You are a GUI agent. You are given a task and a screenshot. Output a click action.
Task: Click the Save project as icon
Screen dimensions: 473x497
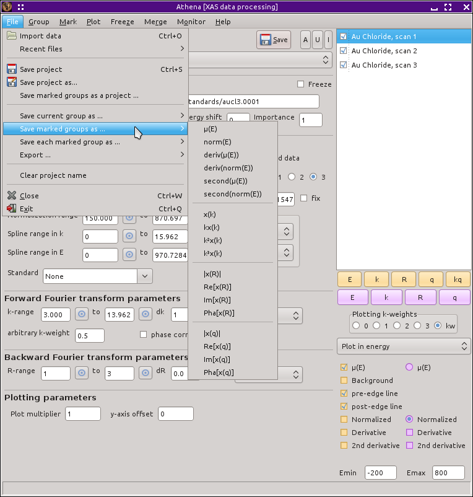click(x=12, y=82)
